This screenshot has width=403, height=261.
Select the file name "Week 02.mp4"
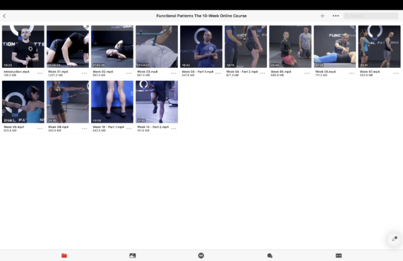(x=103, y=72)
